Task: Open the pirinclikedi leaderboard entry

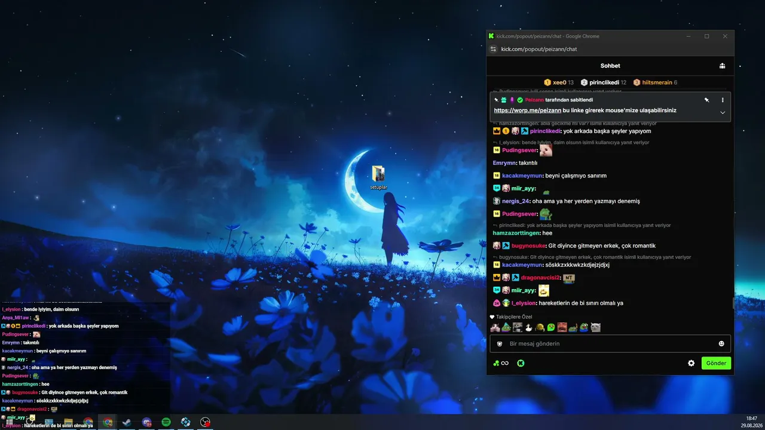Action: 604,82
